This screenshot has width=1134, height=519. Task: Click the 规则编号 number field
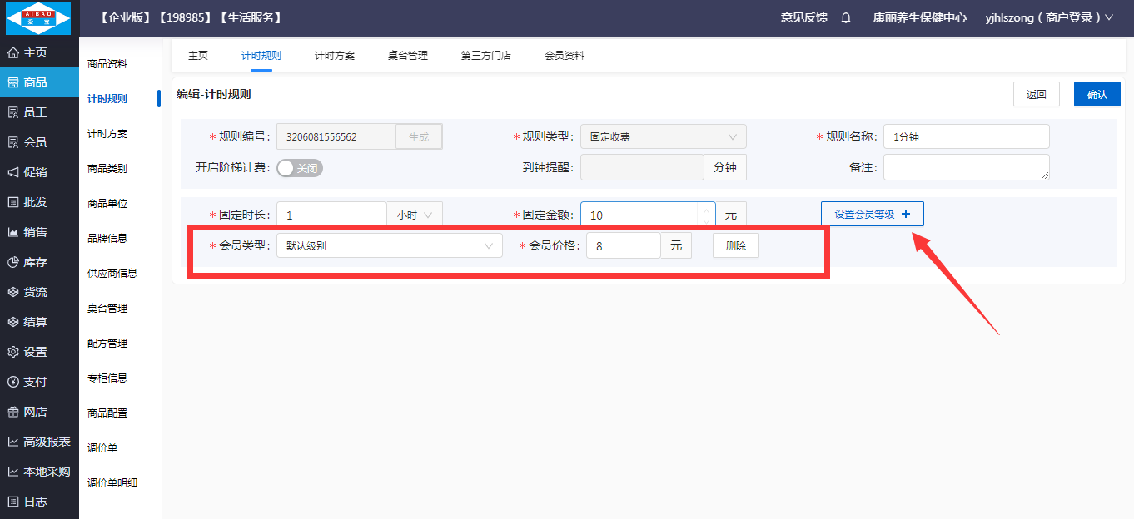click(x=336, y=136)
